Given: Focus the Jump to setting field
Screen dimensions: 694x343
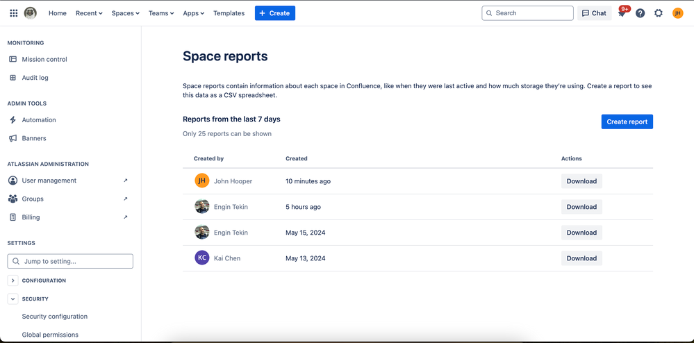Looking at the screenshot, I should click(70, 261).
